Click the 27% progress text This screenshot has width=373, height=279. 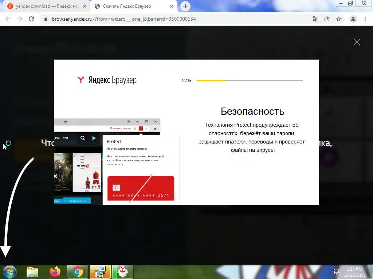[x=186, y=81]
